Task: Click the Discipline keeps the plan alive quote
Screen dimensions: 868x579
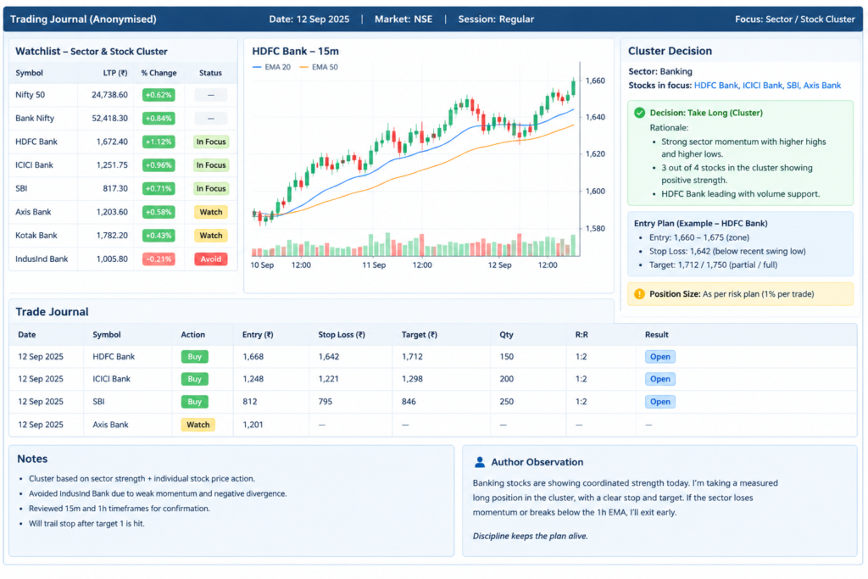Action: [531, 536]
